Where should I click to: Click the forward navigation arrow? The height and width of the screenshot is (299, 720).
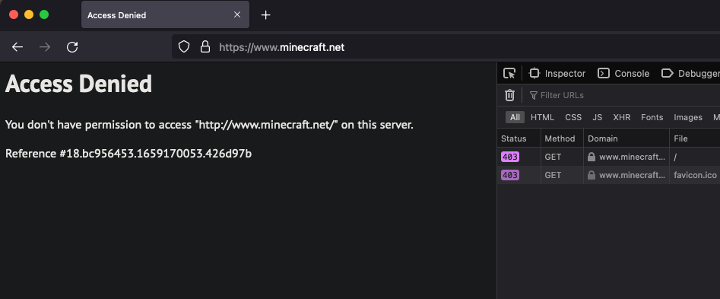click(45, 47)
